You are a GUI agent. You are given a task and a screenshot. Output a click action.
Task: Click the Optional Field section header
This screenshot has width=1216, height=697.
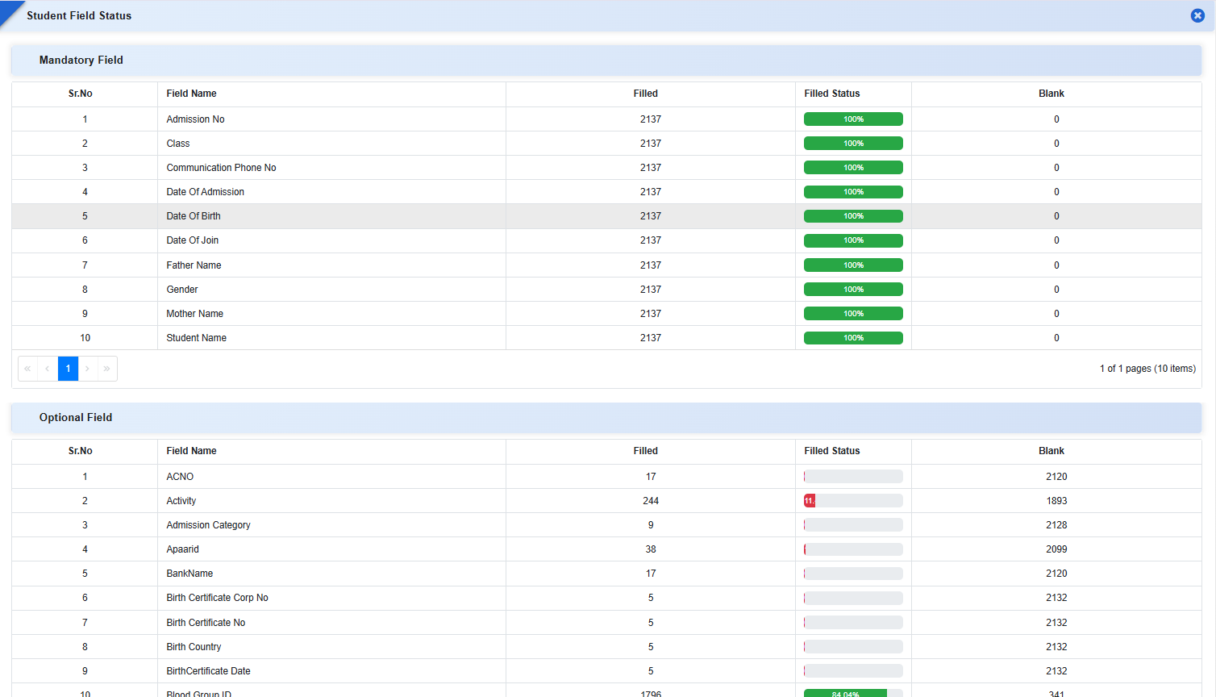coord(76,418)
